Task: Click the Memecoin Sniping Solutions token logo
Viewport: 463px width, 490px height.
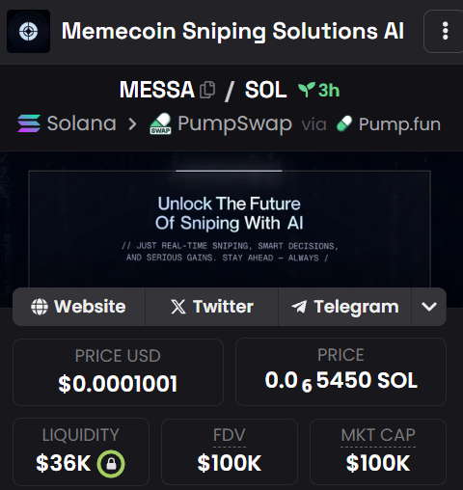Action: click(28, 31)
